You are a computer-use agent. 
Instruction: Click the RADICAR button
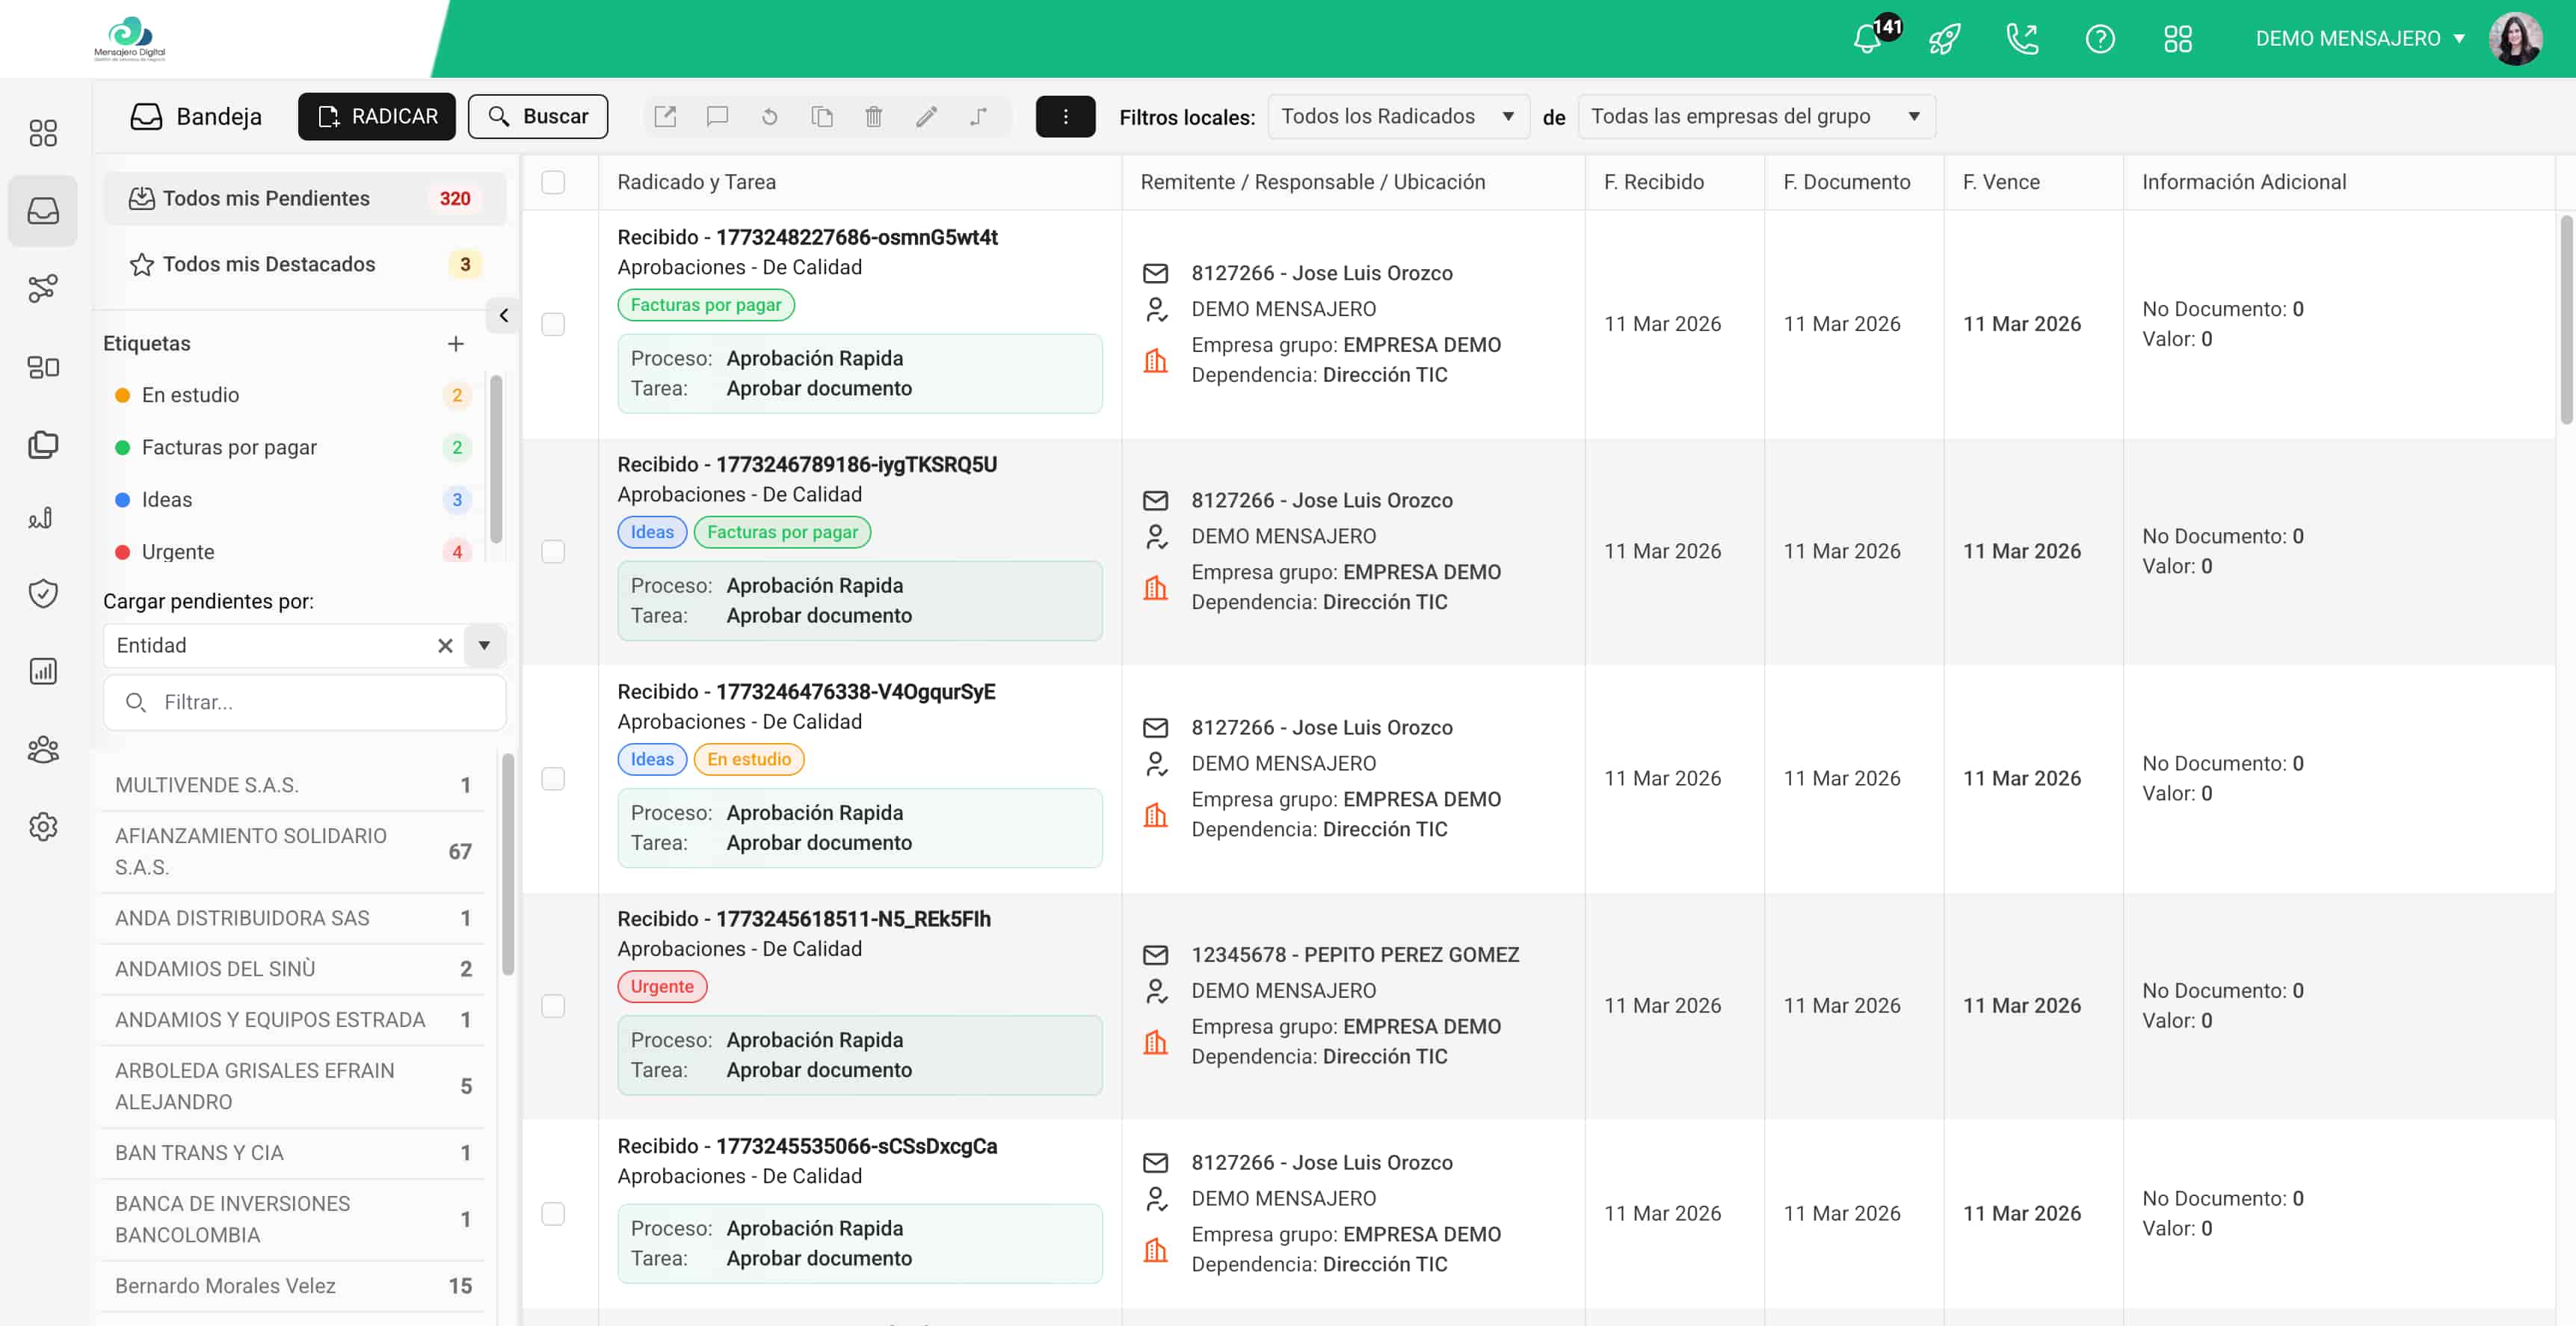pyautogui.click(x=377, y=116)
